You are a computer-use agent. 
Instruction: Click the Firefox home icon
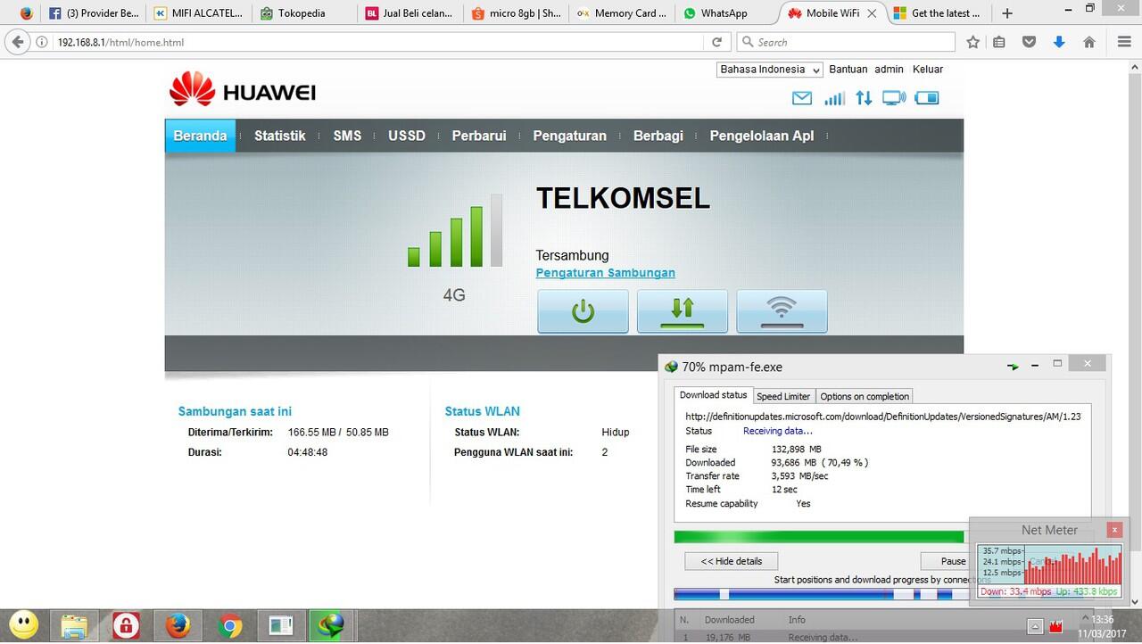point(1089,42)
